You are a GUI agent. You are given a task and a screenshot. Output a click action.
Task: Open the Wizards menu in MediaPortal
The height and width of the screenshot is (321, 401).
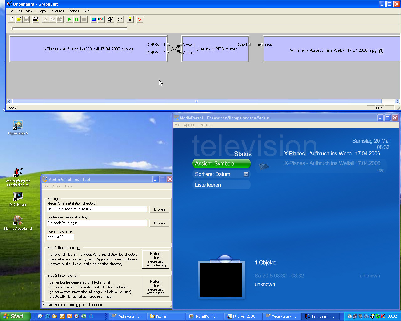pos(205,125)
